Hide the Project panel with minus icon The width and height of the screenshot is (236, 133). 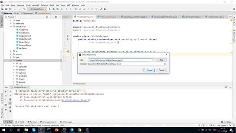[x=60, y=17]
